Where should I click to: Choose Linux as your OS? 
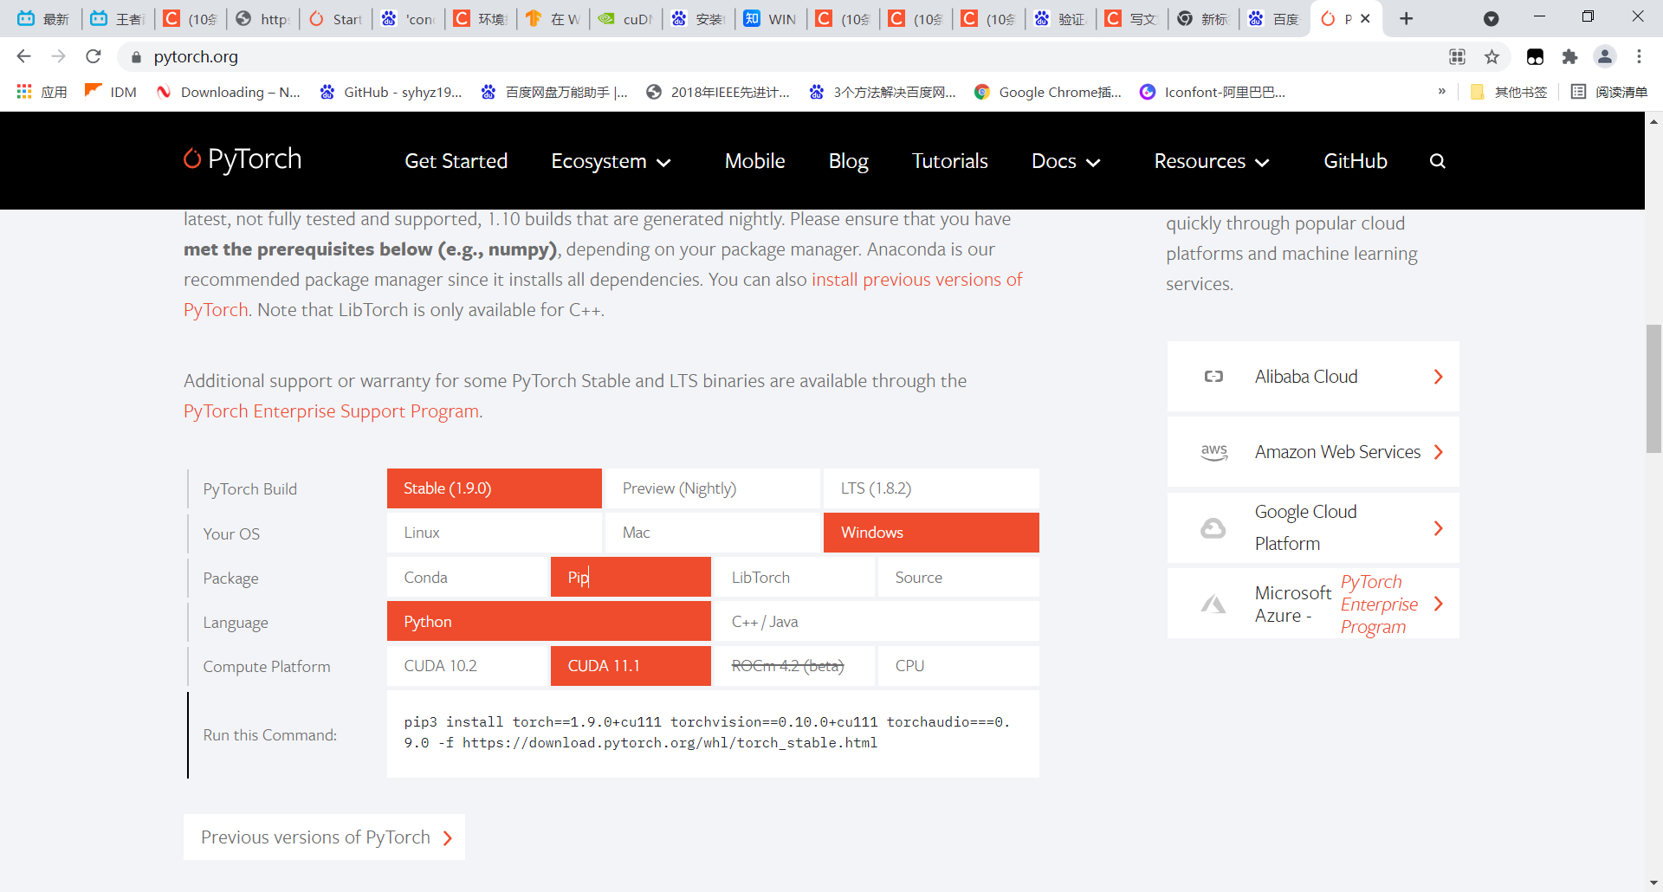(x=495, y=533)
